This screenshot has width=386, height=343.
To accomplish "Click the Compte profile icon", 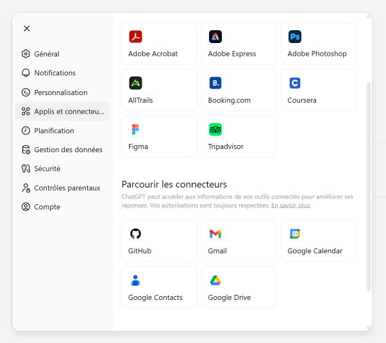I will coord(26,207).
